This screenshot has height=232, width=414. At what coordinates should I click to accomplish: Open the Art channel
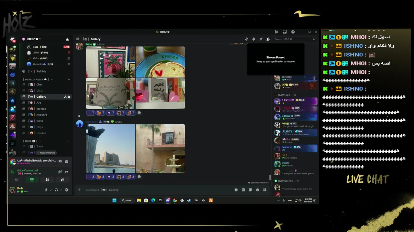click(x=45, y=103)
